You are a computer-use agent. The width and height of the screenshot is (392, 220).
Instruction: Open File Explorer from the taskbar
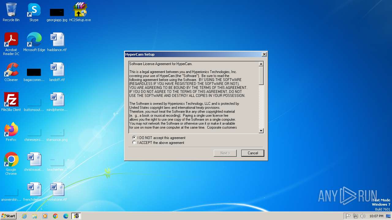tap(35, 216)
